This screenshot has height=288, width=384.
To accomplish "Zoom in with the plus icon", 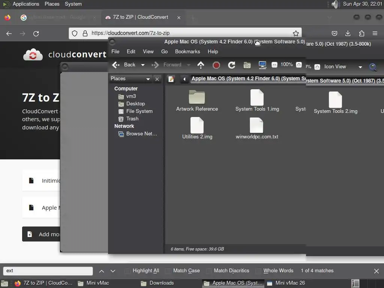I will click(x=298, y=65).
